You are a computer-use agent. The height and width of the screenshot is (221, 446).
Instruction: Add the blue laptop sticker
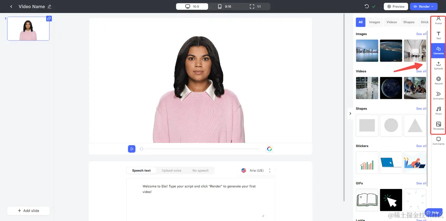(391, 163)
